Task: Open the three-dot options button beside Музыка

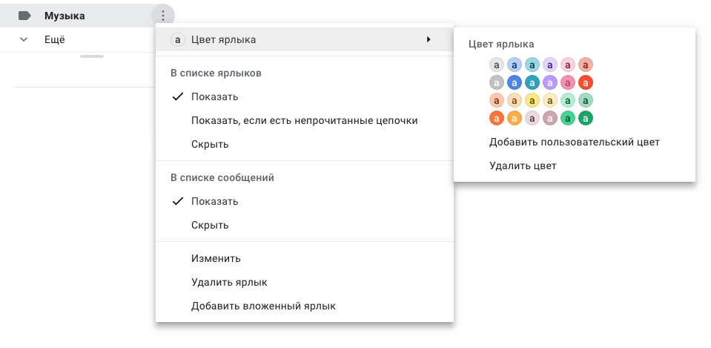Action: (162, 16)
